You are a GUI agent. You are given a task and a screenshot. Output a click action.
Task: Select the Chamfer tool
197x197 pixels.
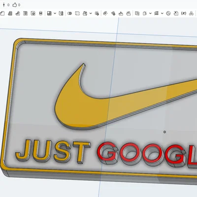2,13
